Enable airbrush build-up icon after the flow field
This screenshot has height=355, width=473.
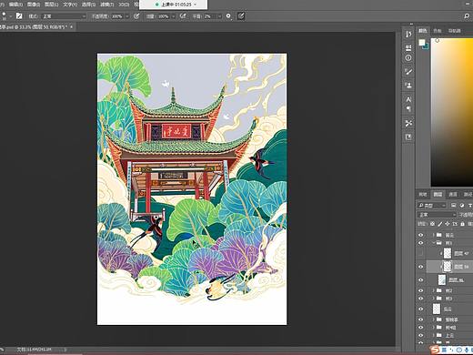(x=183, y=16)
